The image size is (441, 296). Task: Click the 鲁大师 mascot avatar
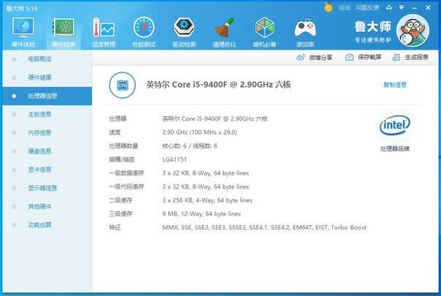coord(417,34)
